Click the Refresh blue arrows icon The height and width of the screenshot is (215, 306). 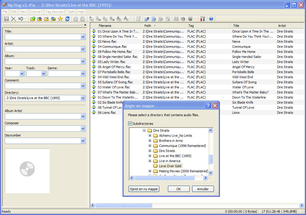pos(67,19)
